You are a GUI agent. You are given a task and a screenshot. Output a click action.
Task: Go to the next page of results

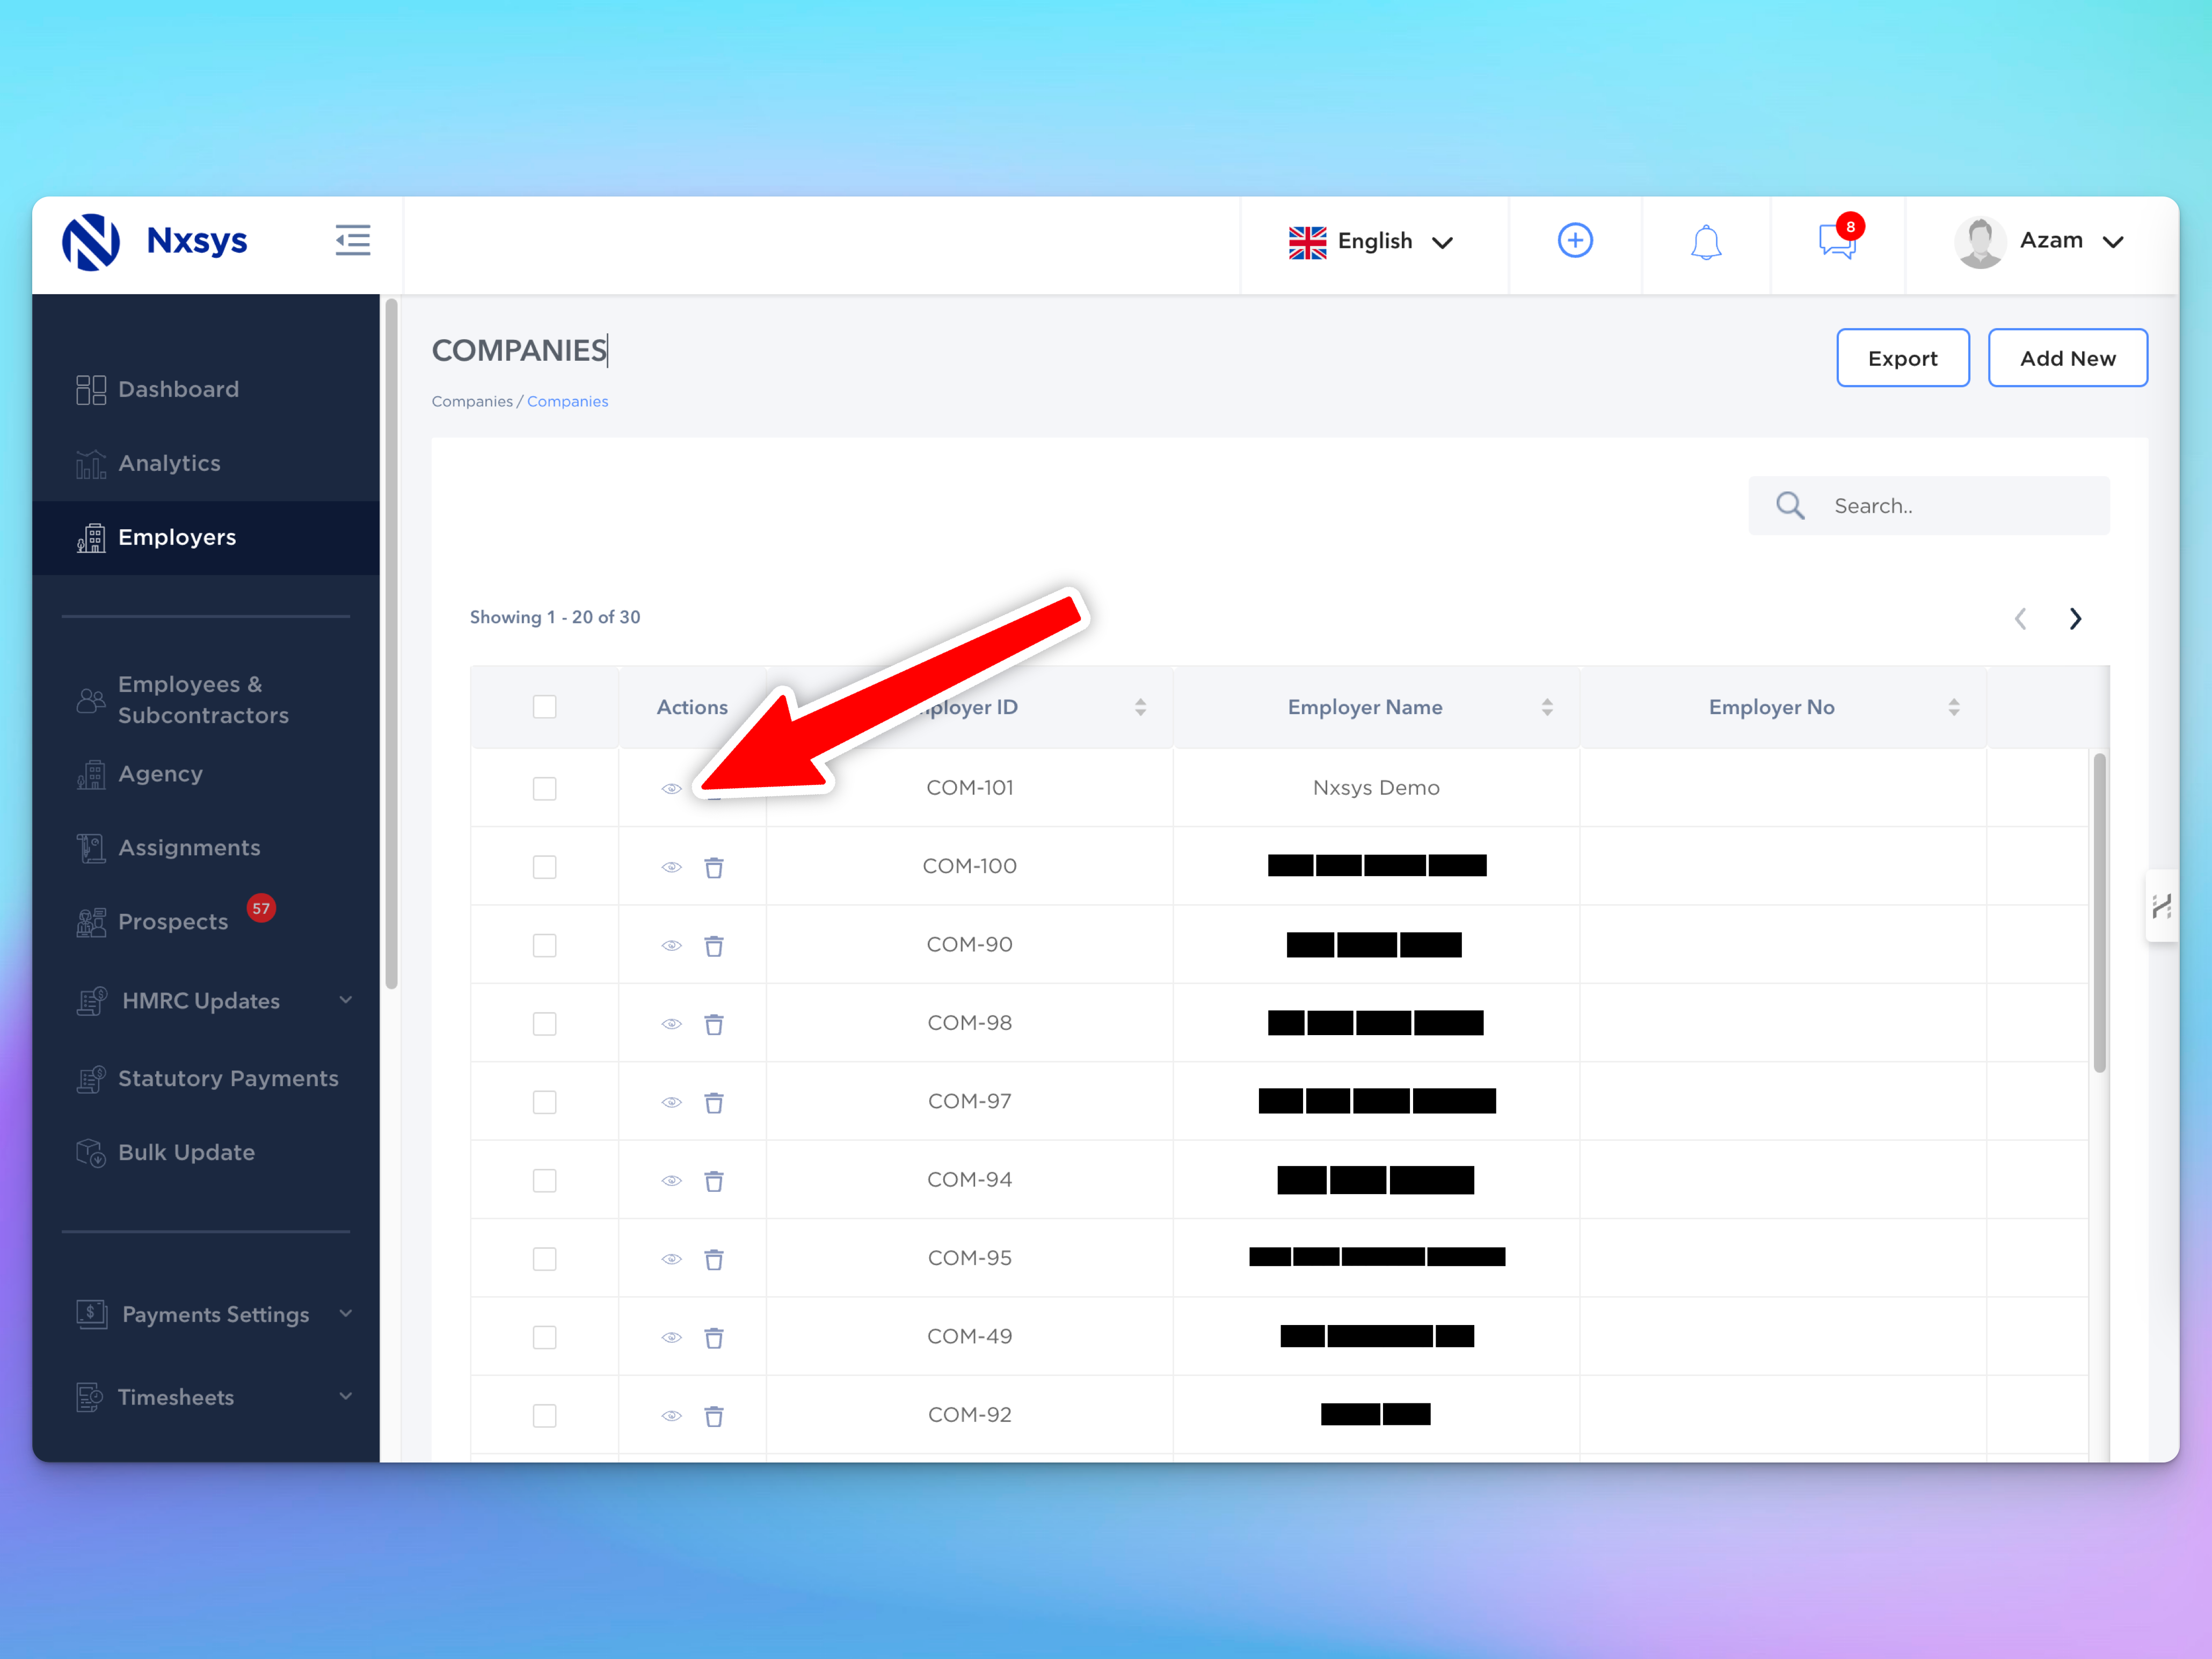2075,618
